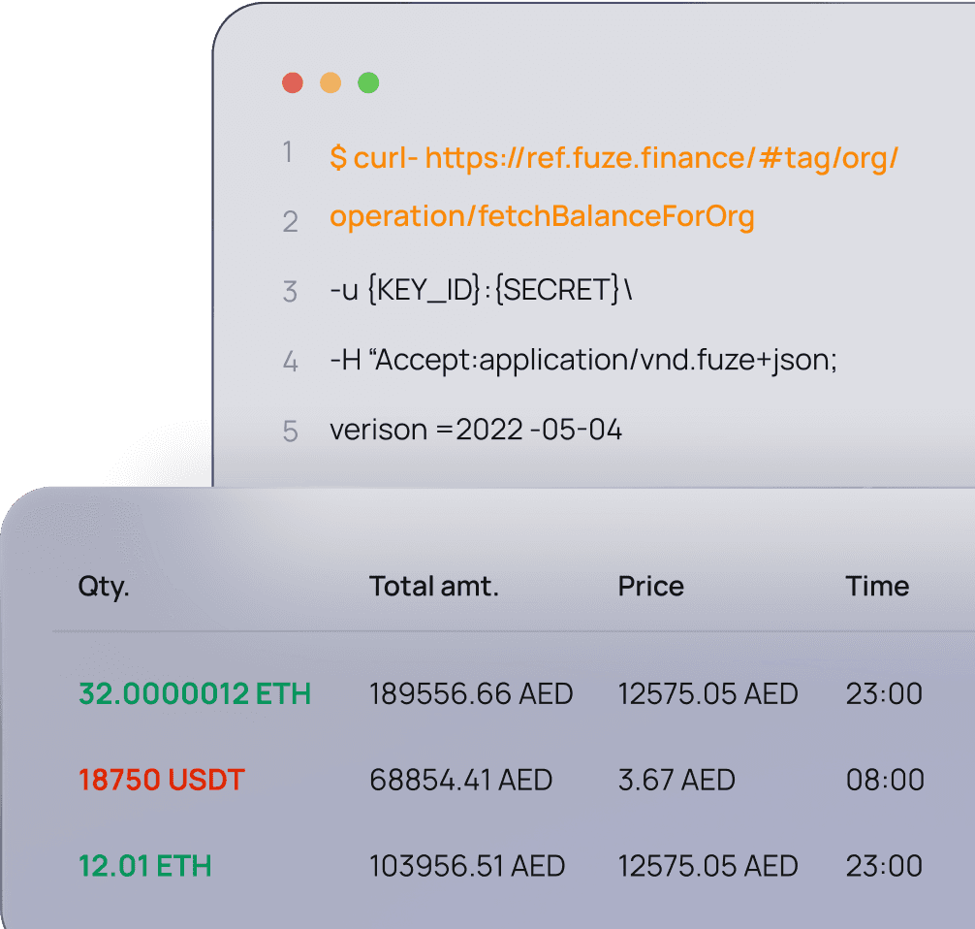
Task: Click line number 4 in the gutter
Action: coord(290,363)
